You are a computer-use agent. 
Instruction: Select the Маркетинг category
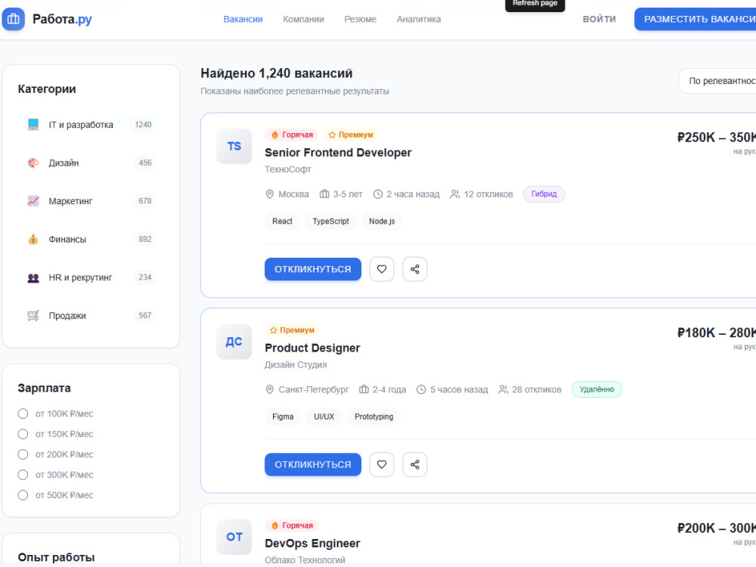click(91, 201)
